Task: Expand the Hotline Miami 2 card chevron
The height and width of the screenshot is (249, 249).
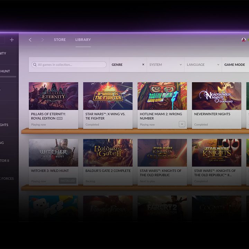Action: 182,124
